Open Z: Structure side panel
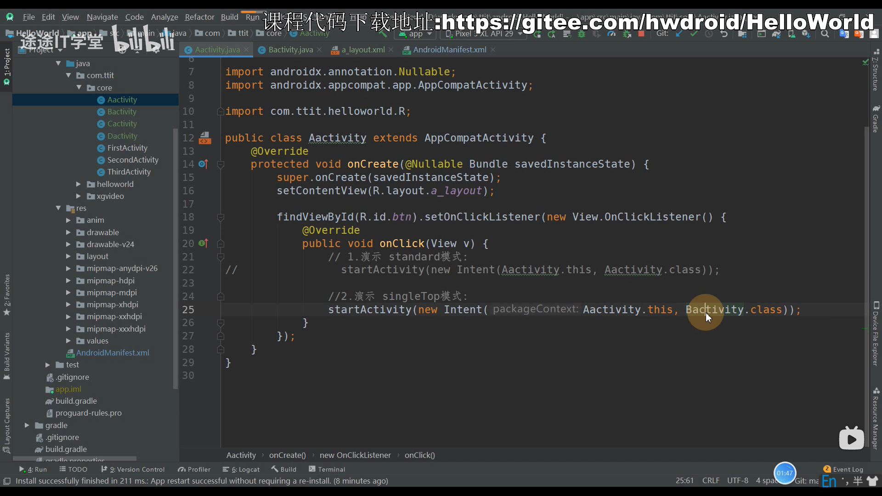The width and height of the screenshot is (882, 496). (x=876, y=70)
